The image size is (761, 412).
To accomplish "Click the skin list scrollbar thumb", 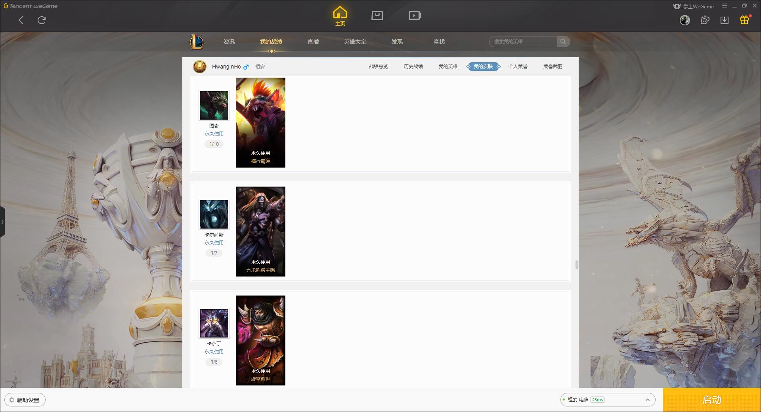I will (576, 265).
